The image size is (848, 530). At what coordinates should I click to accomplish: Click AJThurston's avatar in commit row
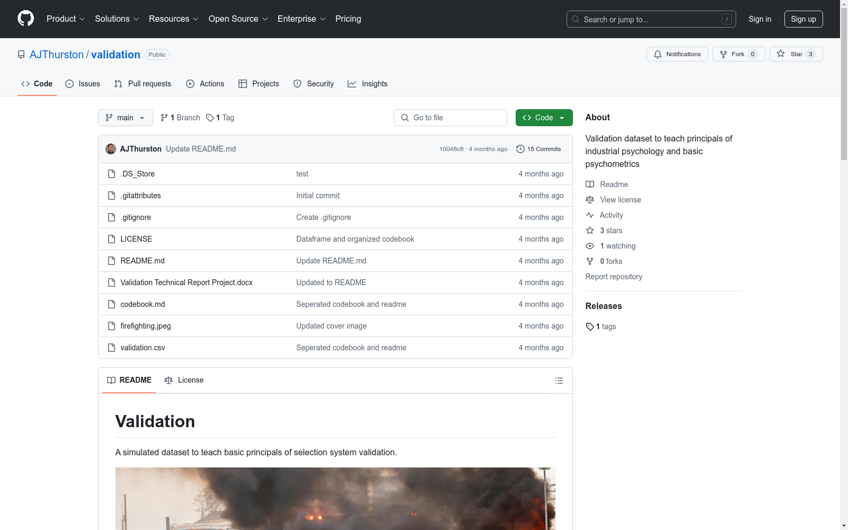[111, 149]
